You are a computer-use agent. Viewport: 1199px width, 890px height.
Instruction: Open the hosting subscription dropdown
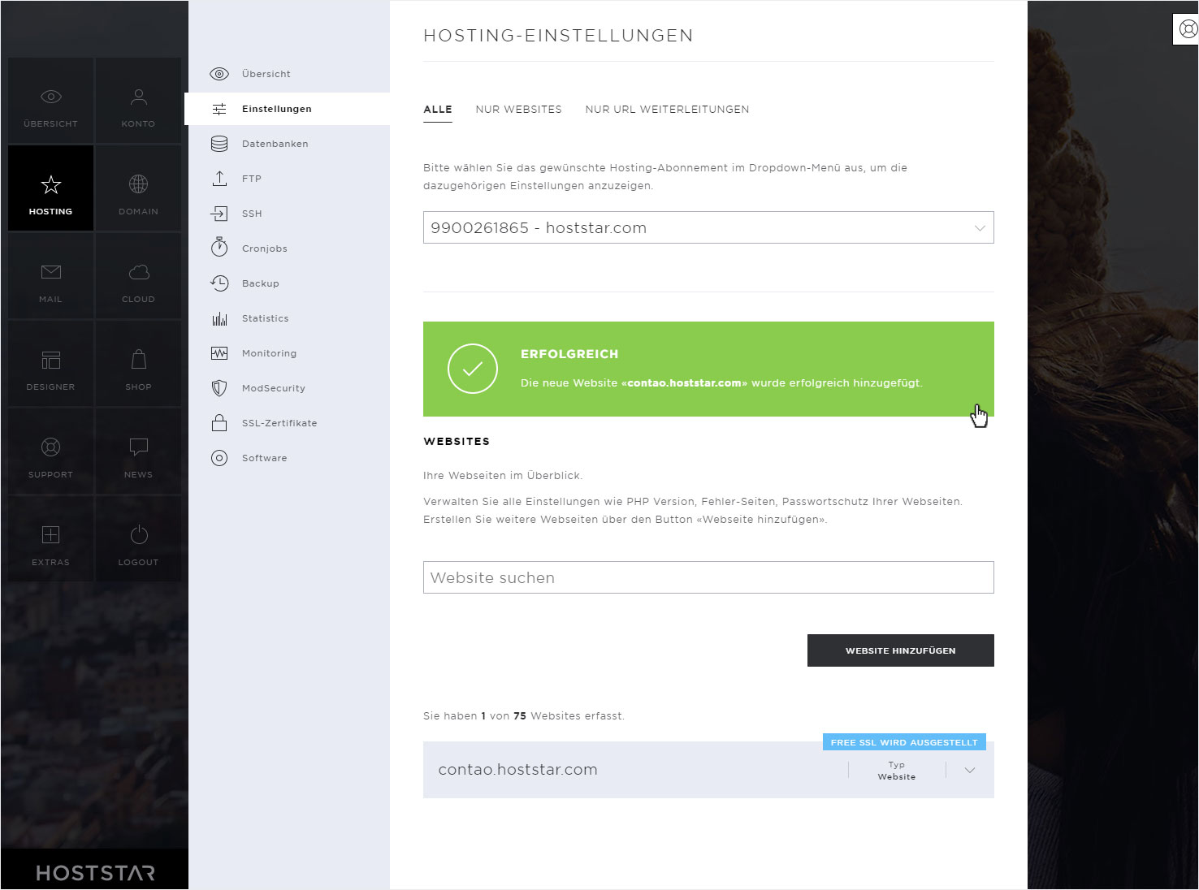708,227
